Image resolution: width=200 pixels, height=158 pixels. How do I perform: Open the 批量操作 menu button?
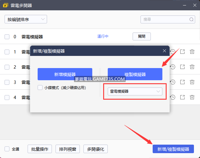click(x=40, y=149)
